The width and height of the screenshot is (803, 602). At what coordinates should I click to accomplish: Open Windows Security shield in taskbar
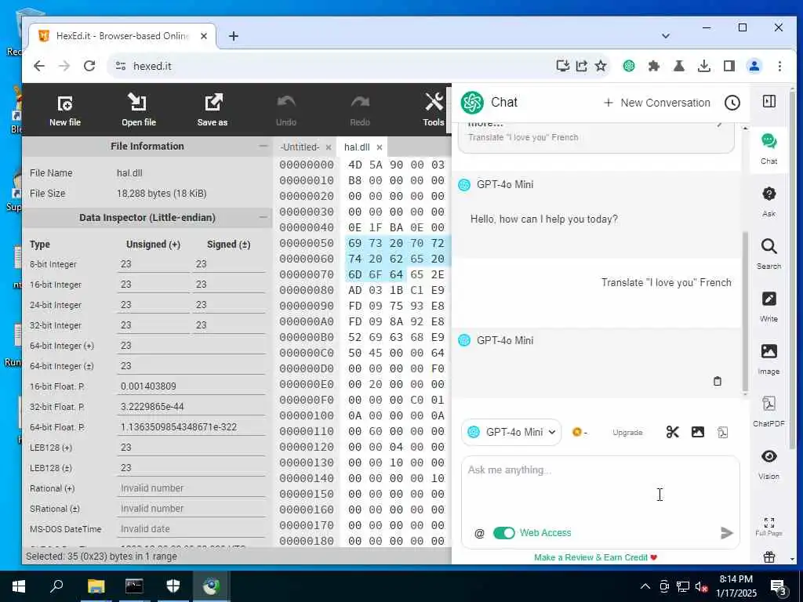point(173,586)
